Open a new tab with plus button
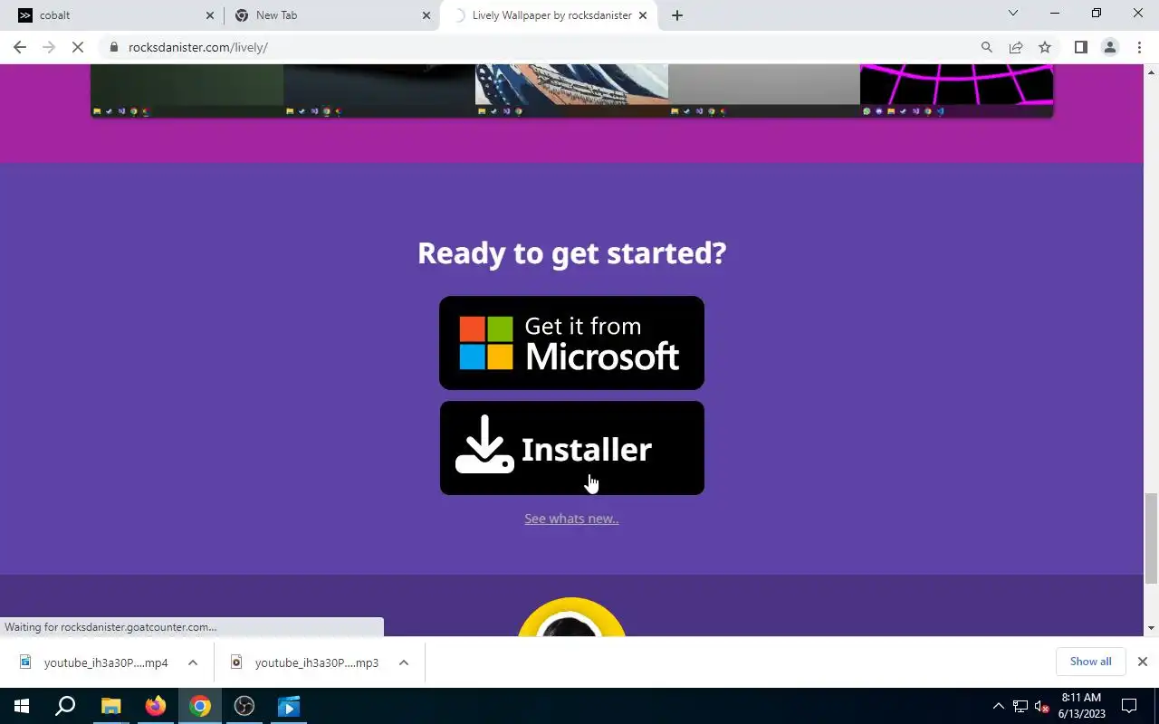 (677, 15)
